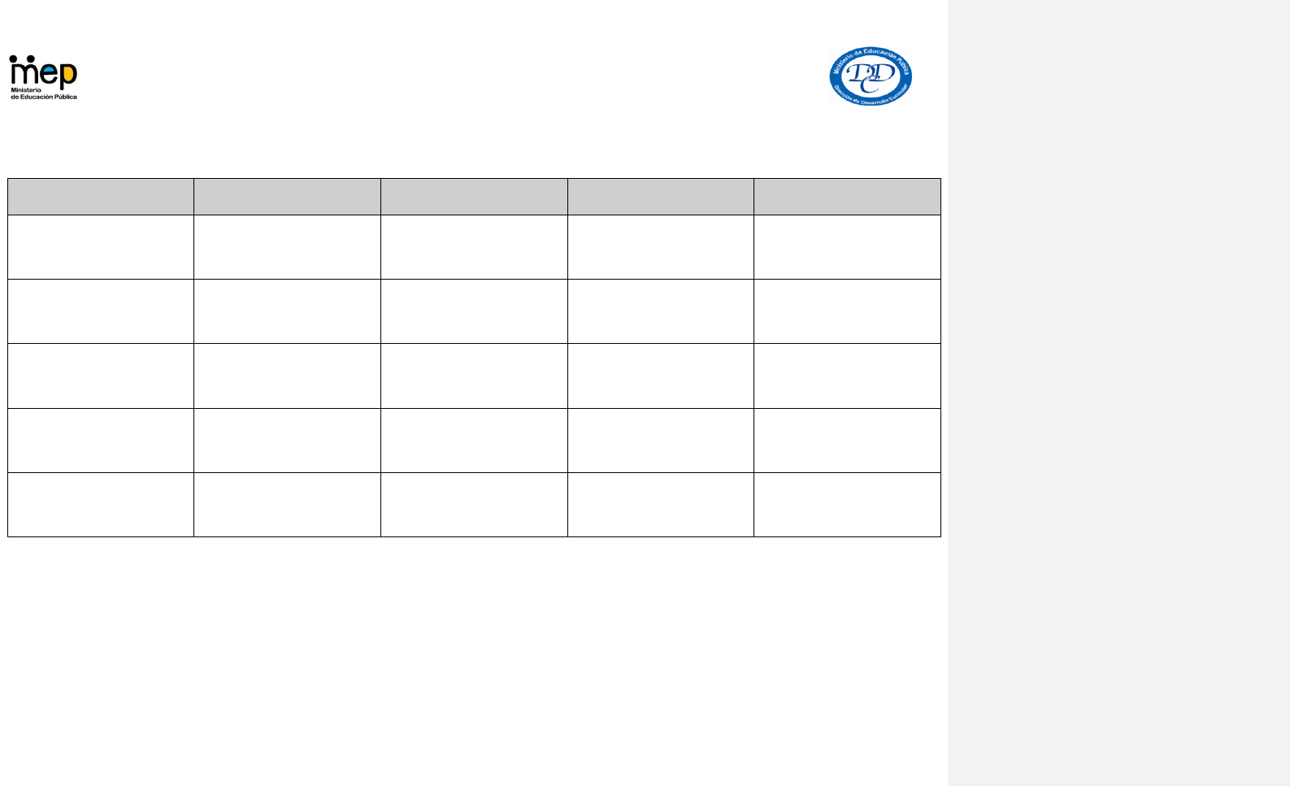1290x786 pixels.
Task: Click the fourth white row, fourth column cell
Action: (x=661, y=441)
